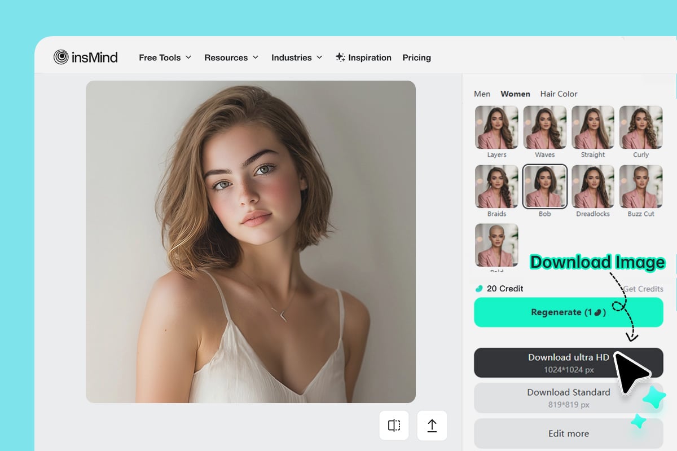The image size is (677, 451).
Task: Open the Inspiration page
Action: (x=363, y=58)
